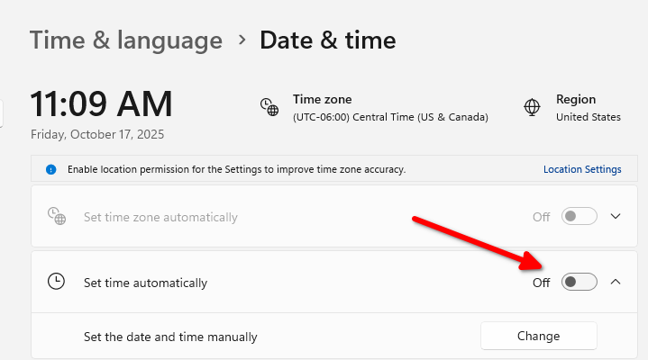This screenshot has width=648, height=360.
Task: Select the Central Time (US & Canada) text
Action: pos(390,117)
